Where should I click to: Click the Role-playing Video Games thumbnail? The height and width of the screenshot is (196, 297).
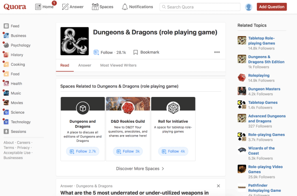point(242,169)
